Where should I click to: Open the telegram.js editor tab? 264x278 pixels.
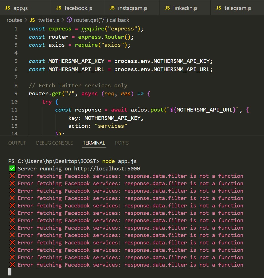237,8
